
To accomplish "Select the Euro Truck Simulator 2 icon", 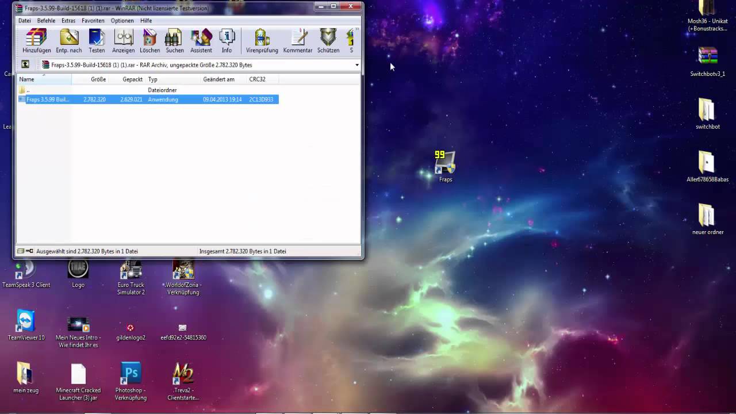I will point(131,277).
